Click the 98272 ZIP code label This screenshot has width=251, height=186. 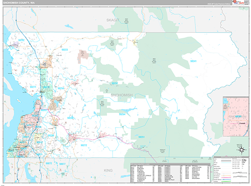coord(83,145)
